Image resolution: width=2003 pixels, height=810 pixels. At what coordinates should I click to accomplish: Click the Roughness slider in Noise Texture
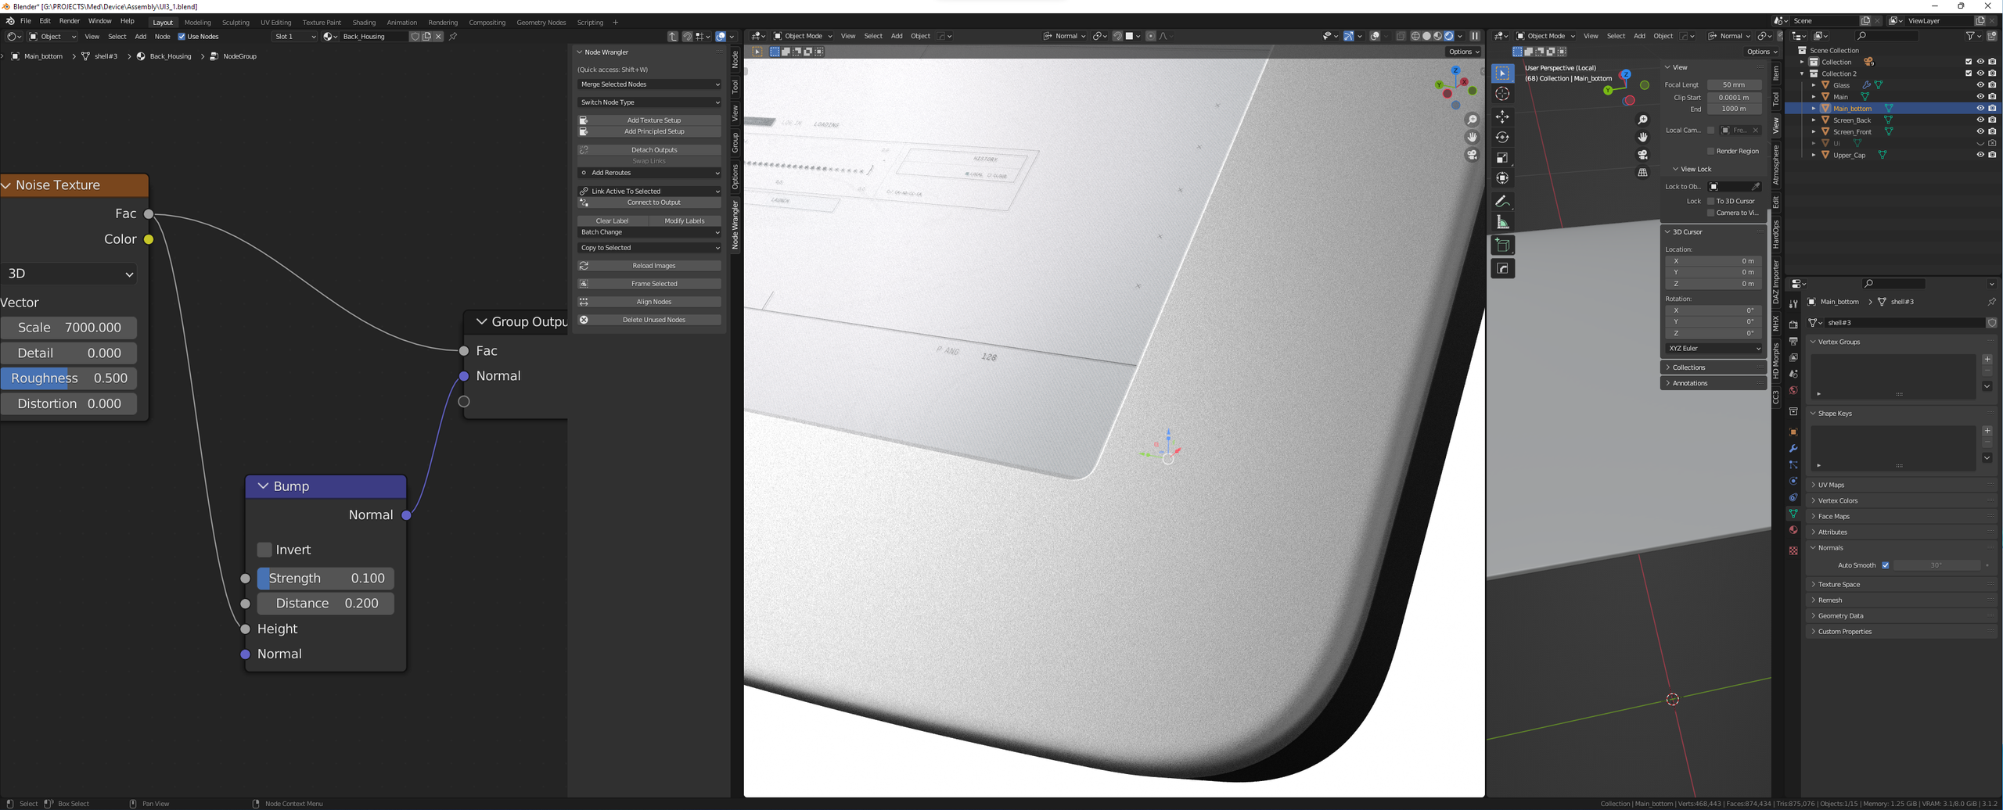pyautogui.click(x=69, y=378)
